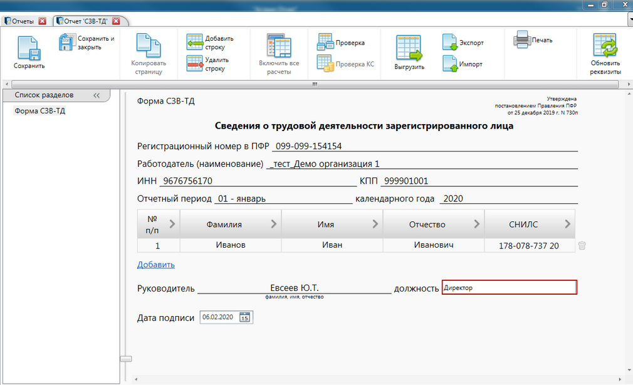Close the Отчеты tab
The image size is (633, 385).
(43, 21)
